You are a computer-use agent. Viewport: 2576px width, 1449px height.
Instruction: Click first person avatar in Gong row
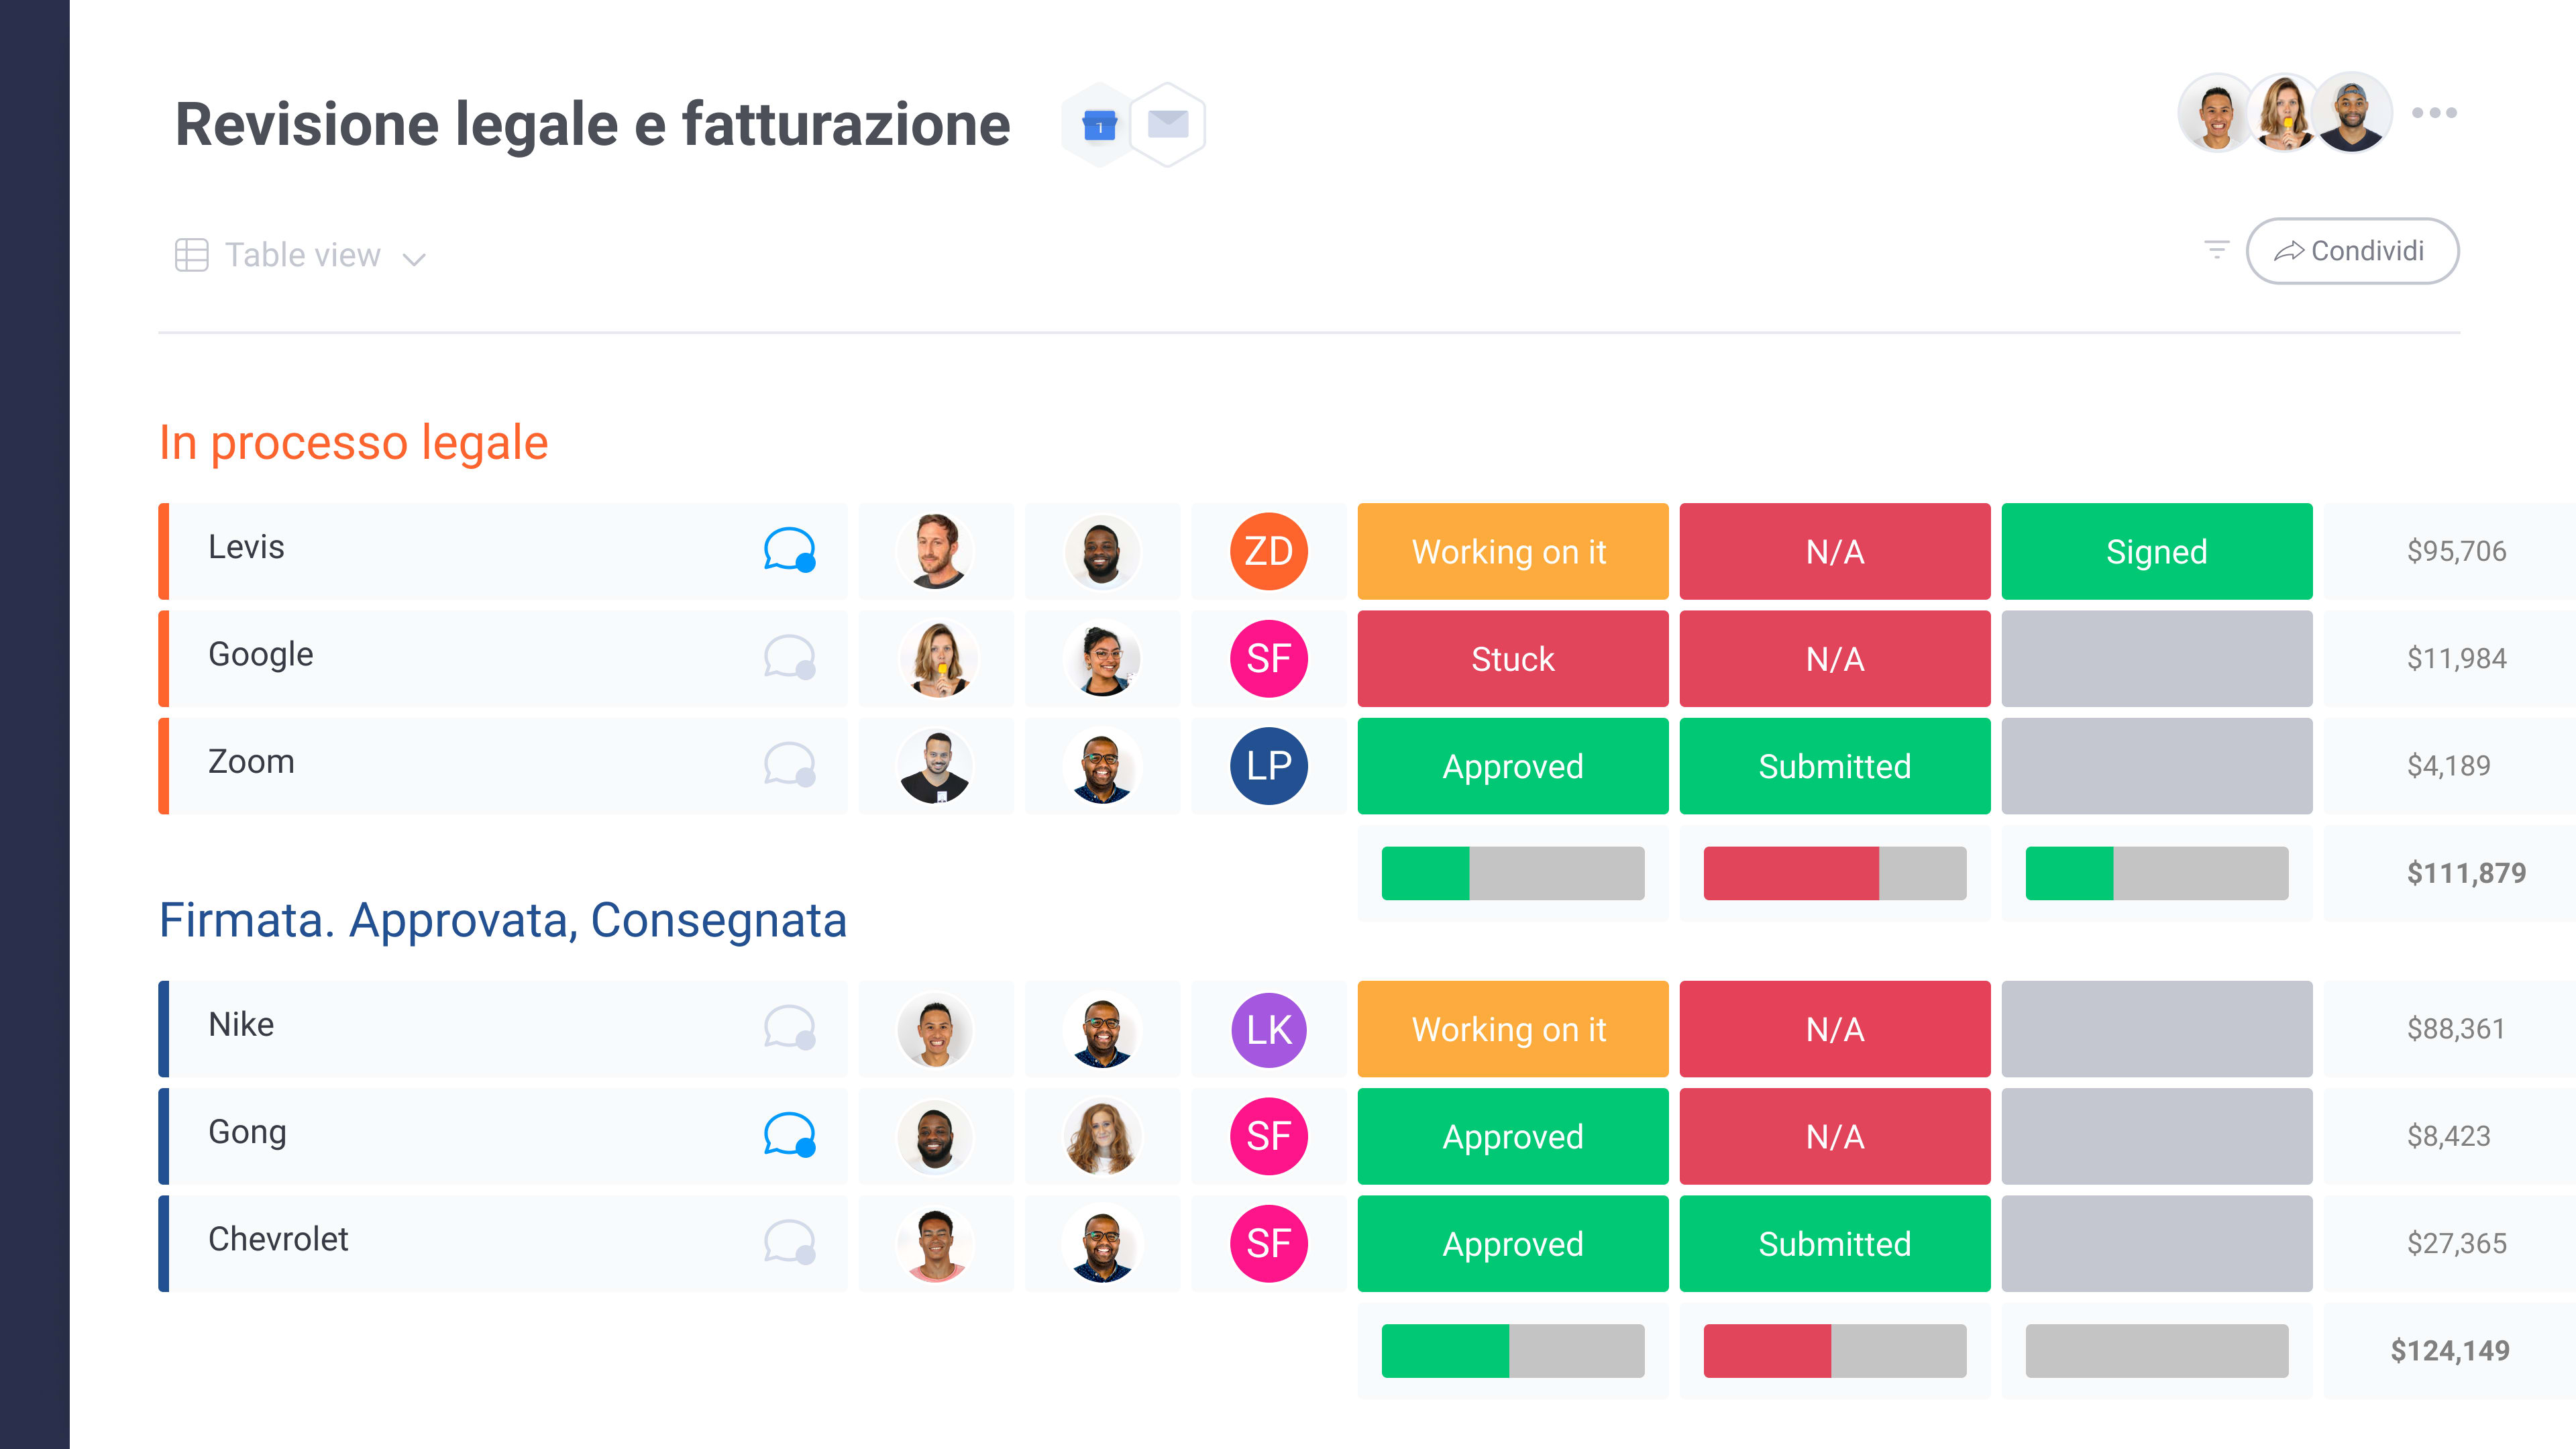point(936,1136)
